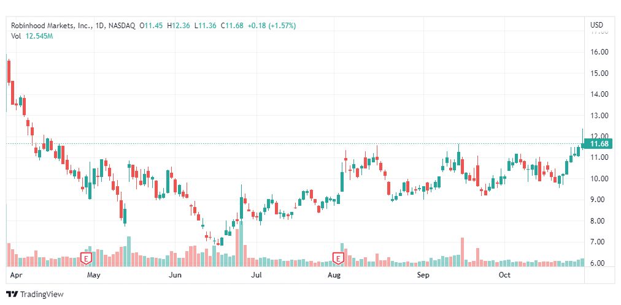
Task: Click the earnings marker near May
Action: point(86,258)
